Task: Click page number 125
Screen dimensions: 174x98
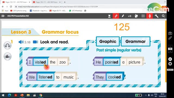Action: pyautogui.click(x=122, y=27)
